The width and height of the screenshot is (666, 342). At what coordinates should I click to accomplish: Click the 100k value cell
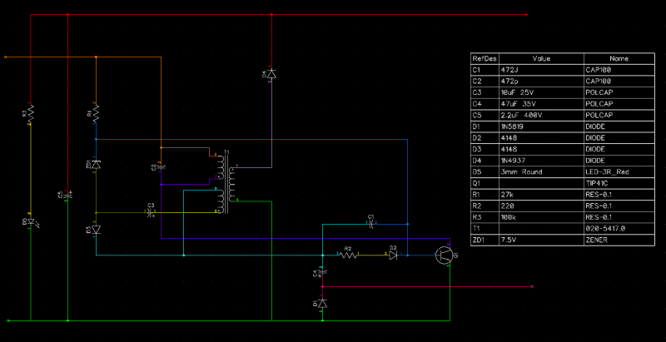click(542, 218)
